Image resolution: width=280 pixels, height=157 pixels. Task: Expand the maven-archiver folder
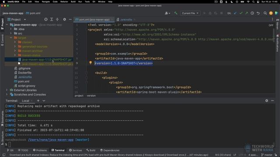click(15, 51)
